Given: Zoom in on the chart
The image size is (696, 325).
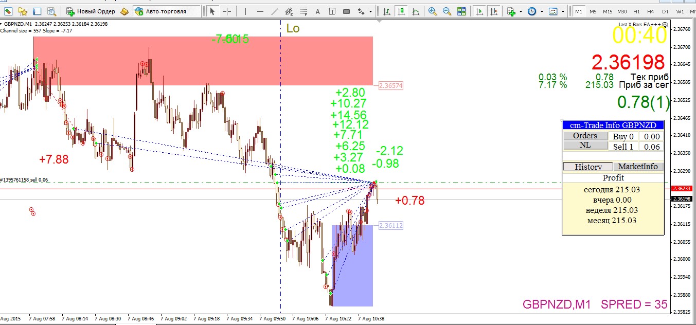Looking at the screenshot, I should [x=433, y=11].
